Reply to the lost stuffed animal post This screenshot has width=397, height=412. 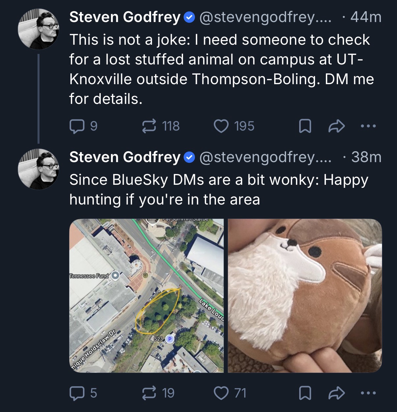pos(75,126)
